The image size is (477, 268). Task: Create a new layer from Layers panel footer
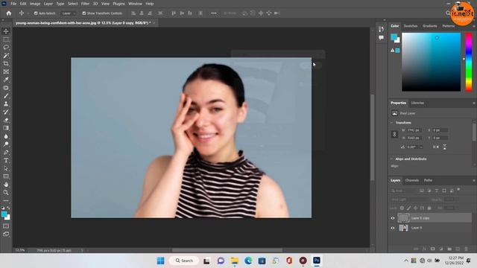point(458,249)
